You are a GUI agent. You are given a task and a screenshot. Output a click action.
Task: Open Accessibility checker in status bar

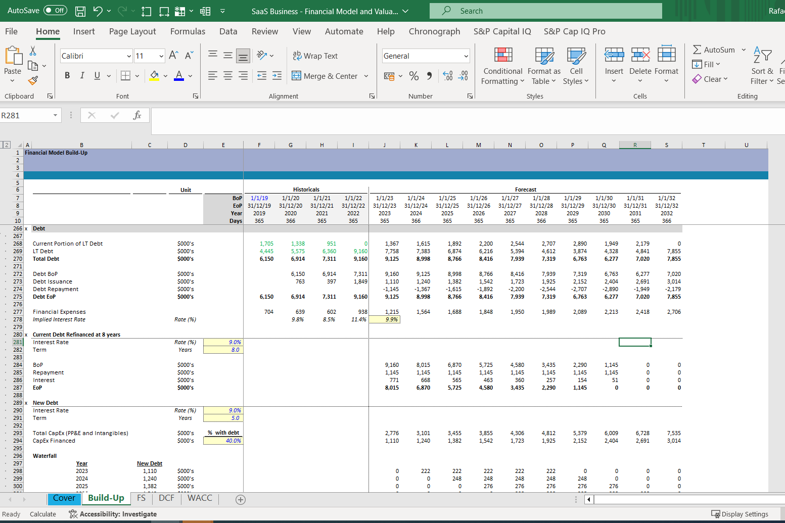113,514
